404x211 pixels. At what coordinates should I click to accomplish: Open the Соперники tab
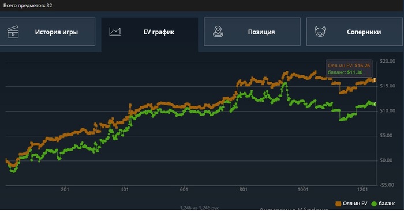pyautogui.click(x=354, y=32)
